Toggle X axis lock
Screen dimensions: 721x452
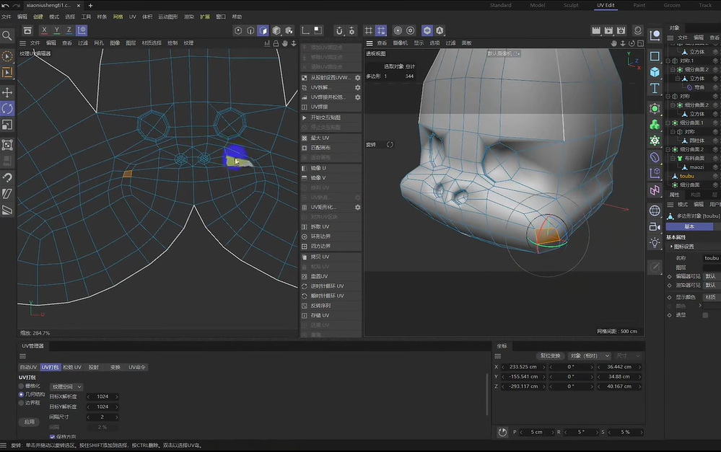pos(44,30)
